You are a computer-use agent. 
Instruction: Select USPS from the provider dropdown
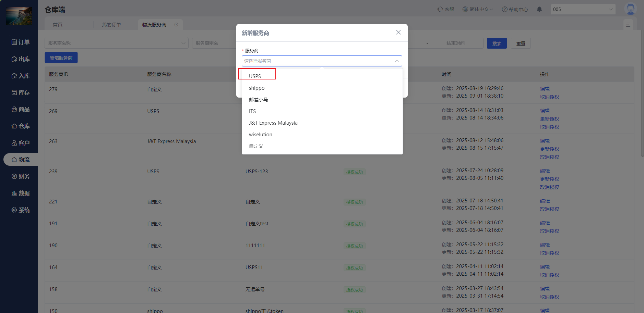pos(255,76)
